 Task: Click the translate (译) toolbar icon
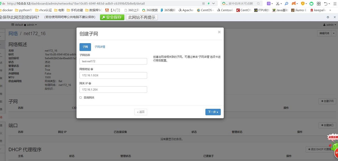coord(269,3)
